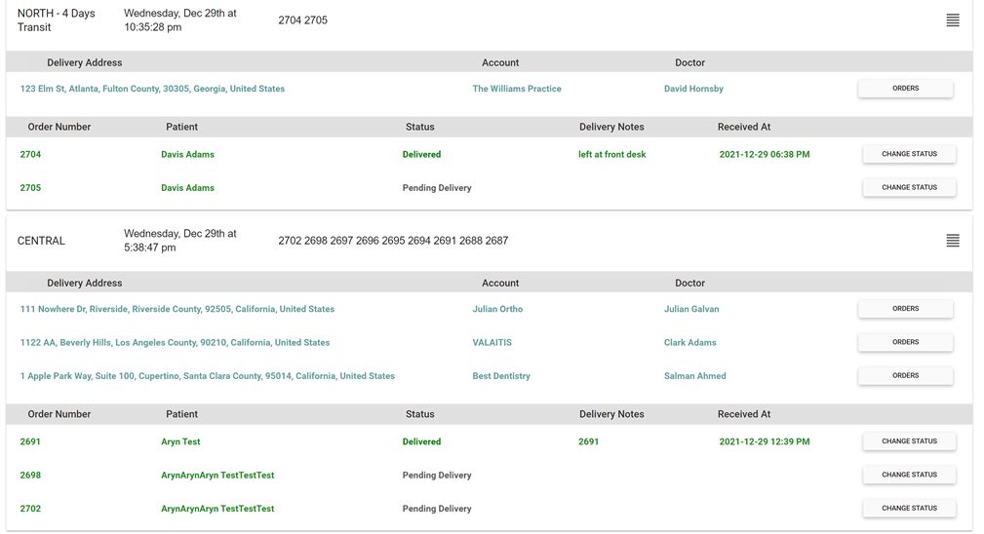
Task: Open order number 2698 link
Action: point(30,476)
